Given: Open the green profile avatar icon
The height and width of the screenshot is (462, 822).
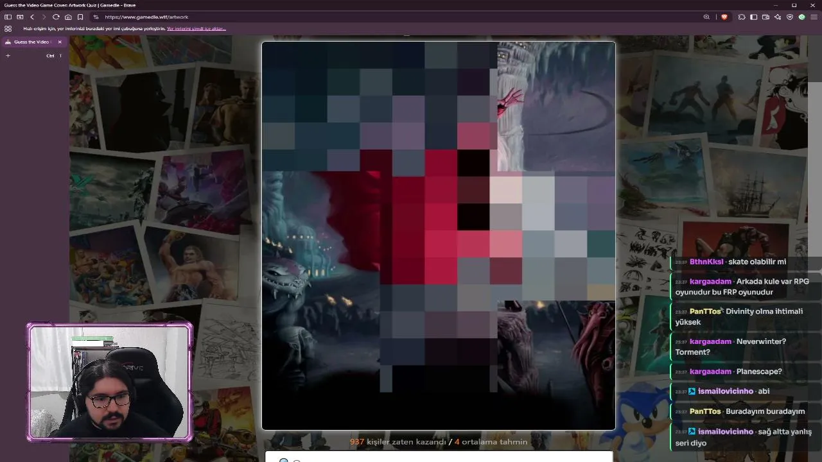Looking at the screenshot, I should [x=802, y=17].
